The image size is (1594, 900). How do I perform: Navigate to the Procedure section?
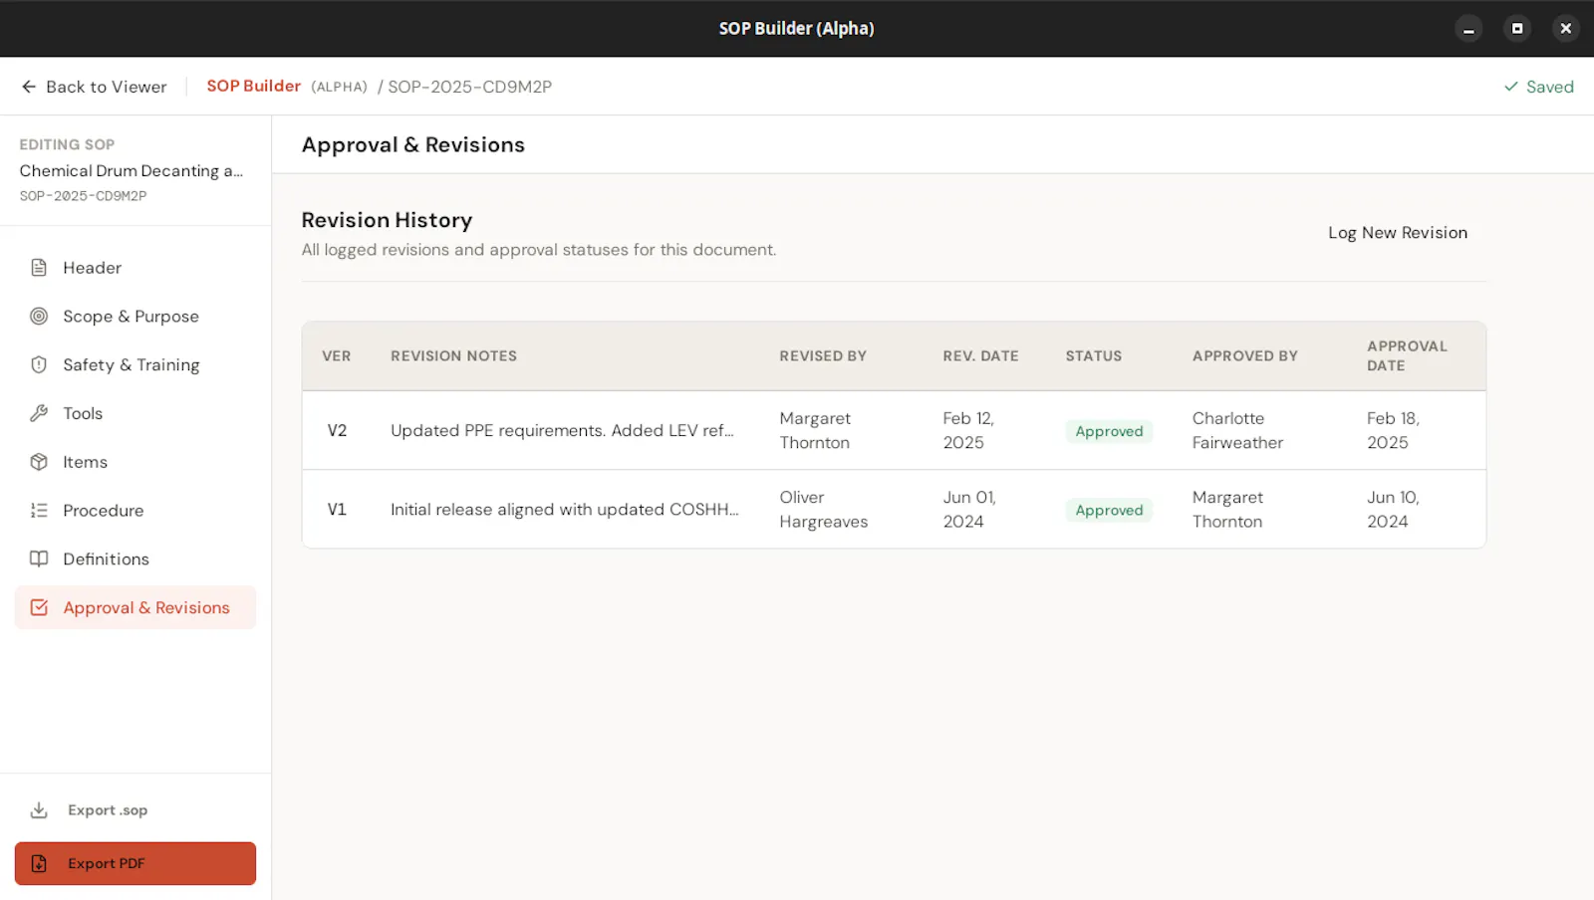coord(135,511)
